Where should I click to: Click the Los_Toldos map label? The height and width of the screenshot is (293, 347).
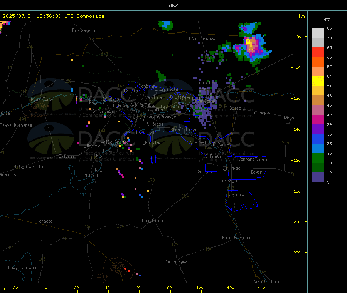click(x=153, y=221)
